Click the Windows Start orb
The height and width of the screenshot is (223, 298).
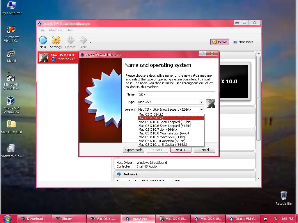(x=7, y=219)
